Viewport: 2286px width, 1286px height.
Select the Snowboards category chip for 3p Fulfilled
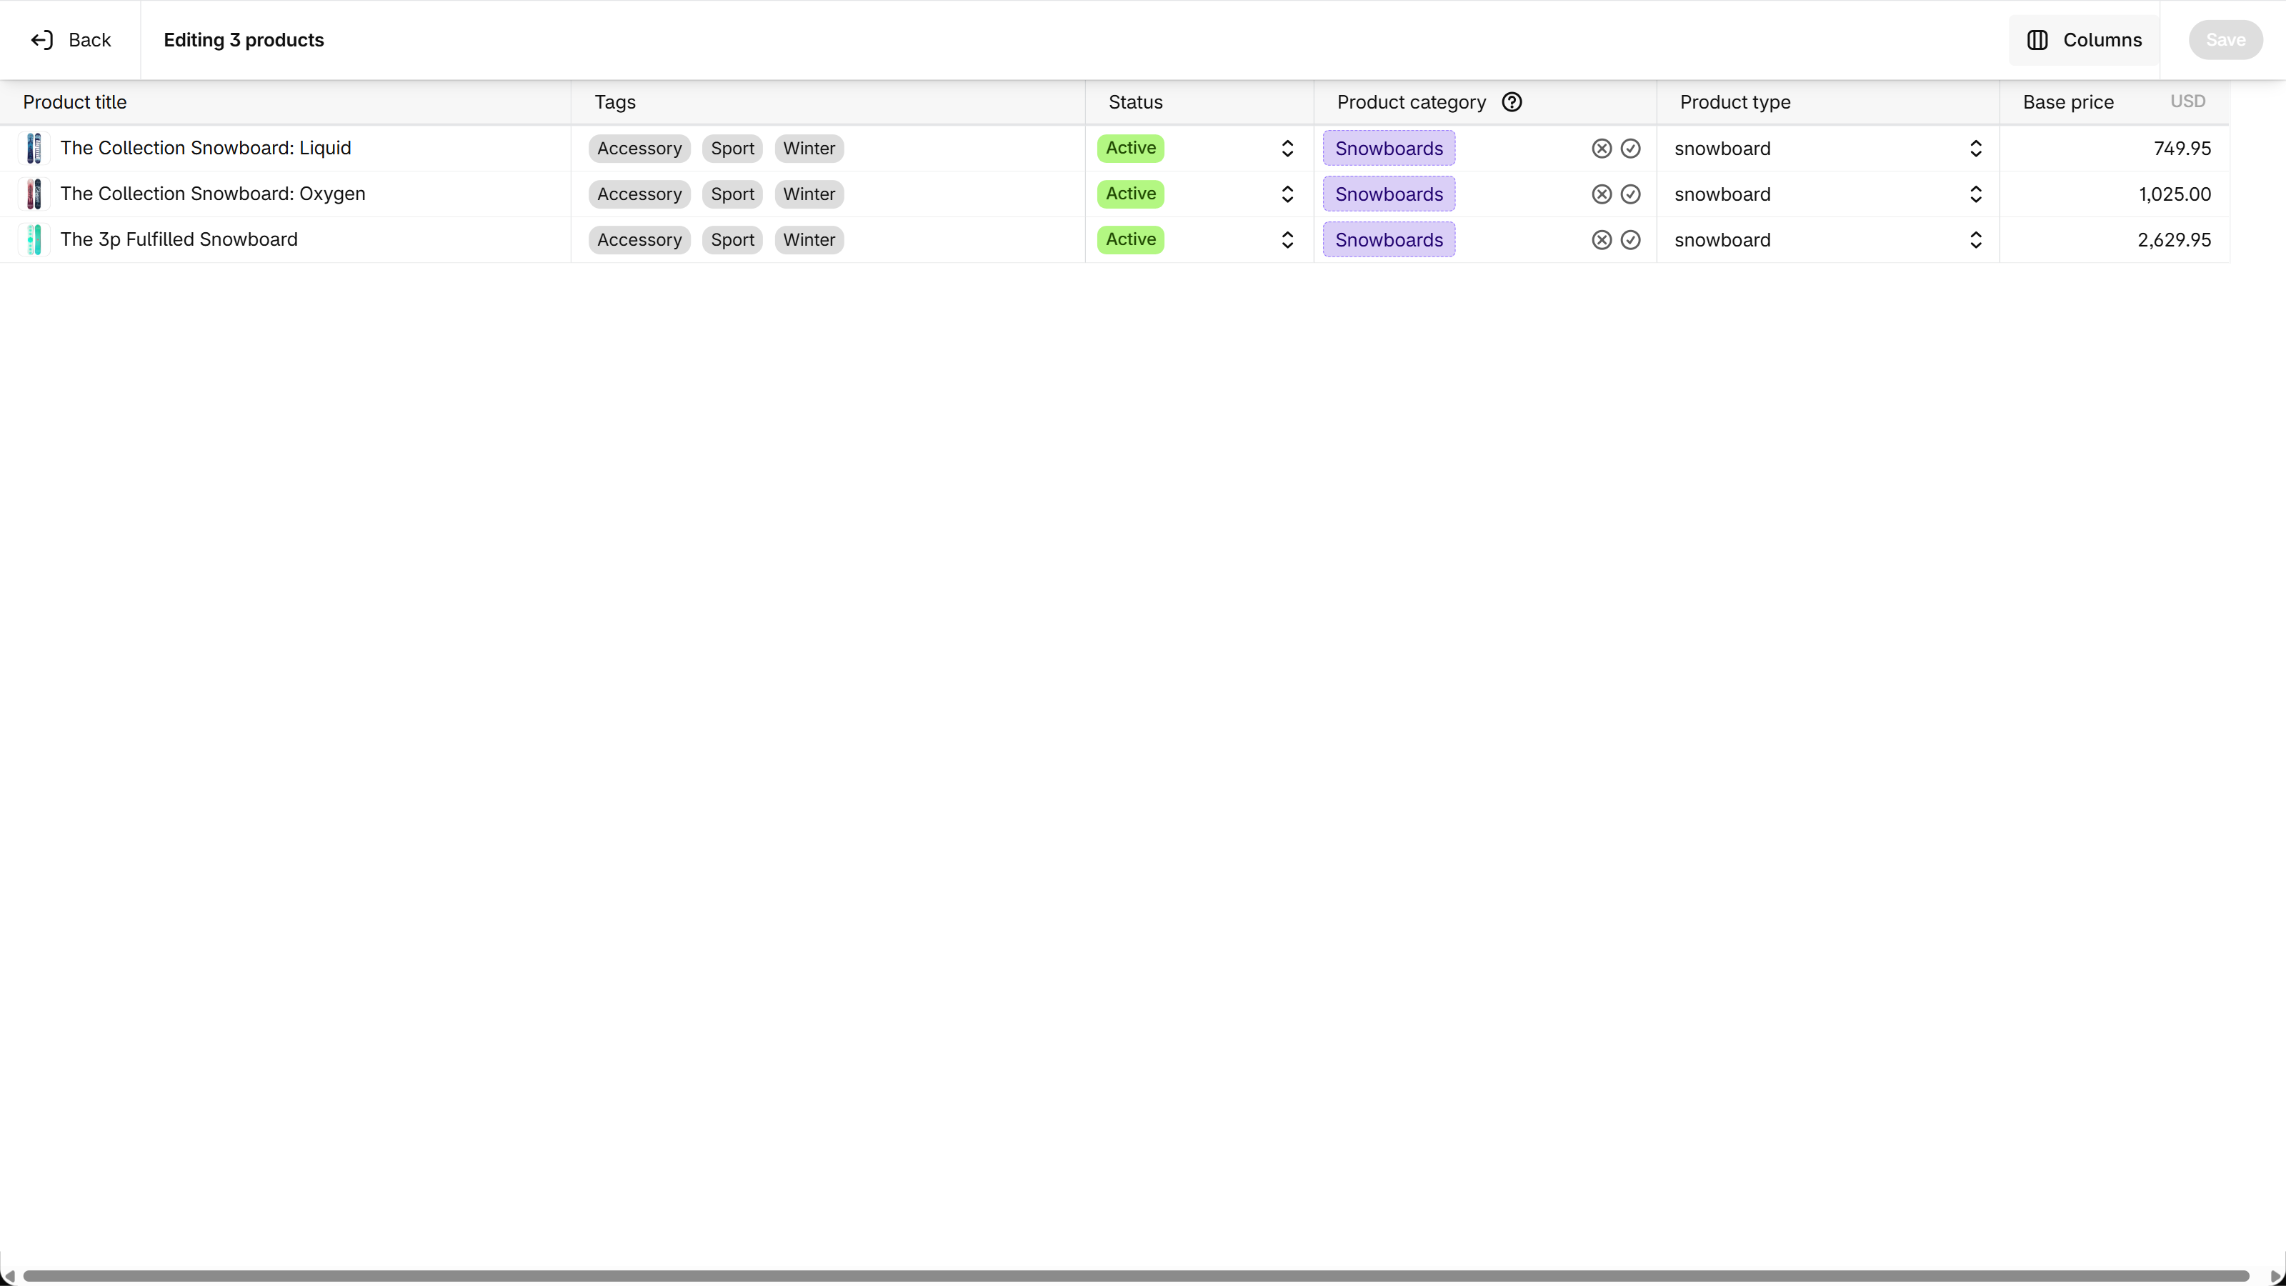[x=1388, y=239]
